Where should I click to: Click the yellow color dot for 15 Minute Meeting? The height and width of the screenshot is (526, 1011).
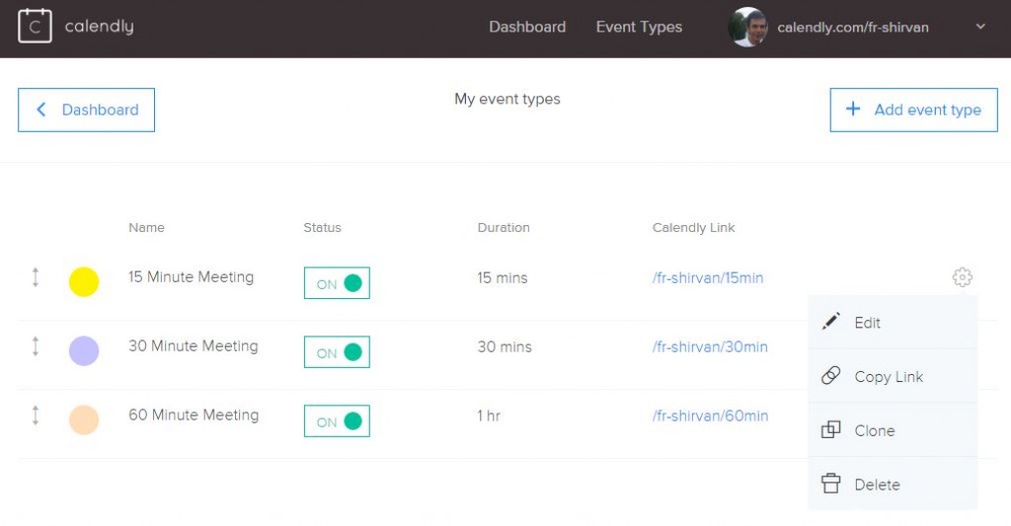pos(84,281)
